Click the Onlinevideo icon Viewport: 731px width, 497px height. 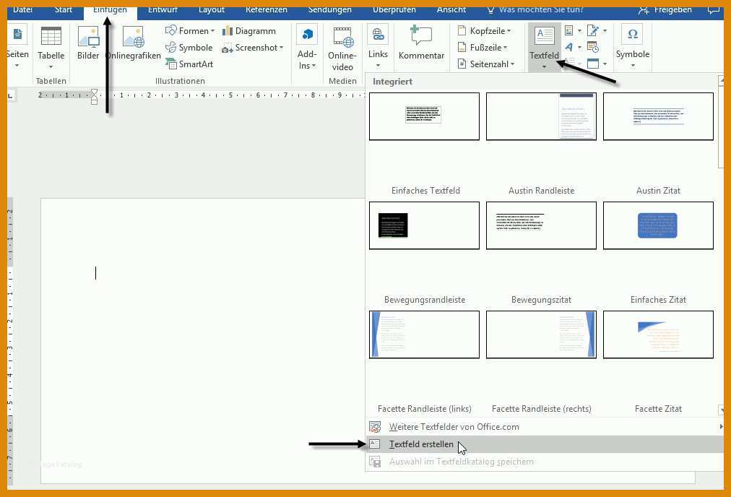342,37
